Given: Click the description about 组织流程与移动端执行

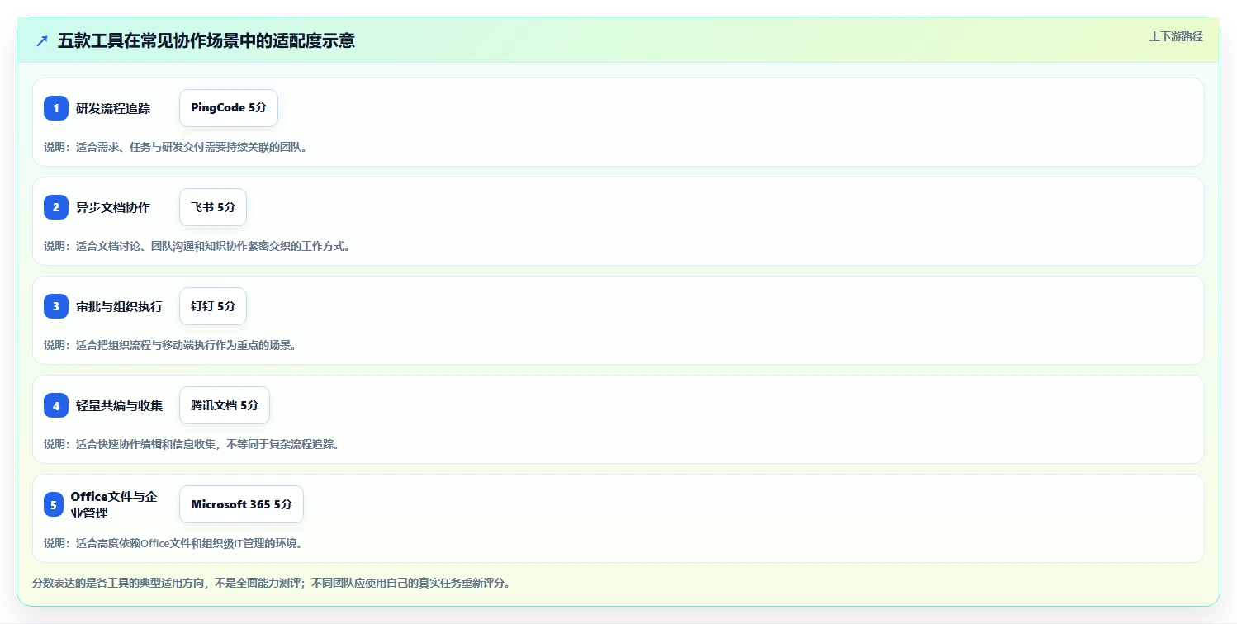Looking at the screenshot, I should [170, 345].
